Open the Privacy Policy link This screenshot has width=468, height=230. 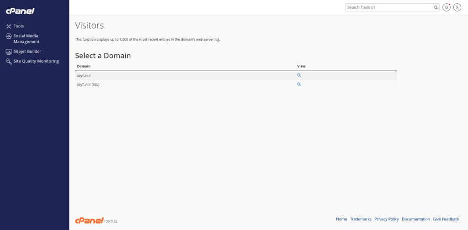coord(387,219)
